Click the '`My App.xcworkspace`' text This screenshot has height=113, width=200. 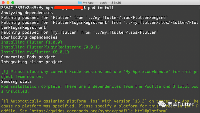147,72
